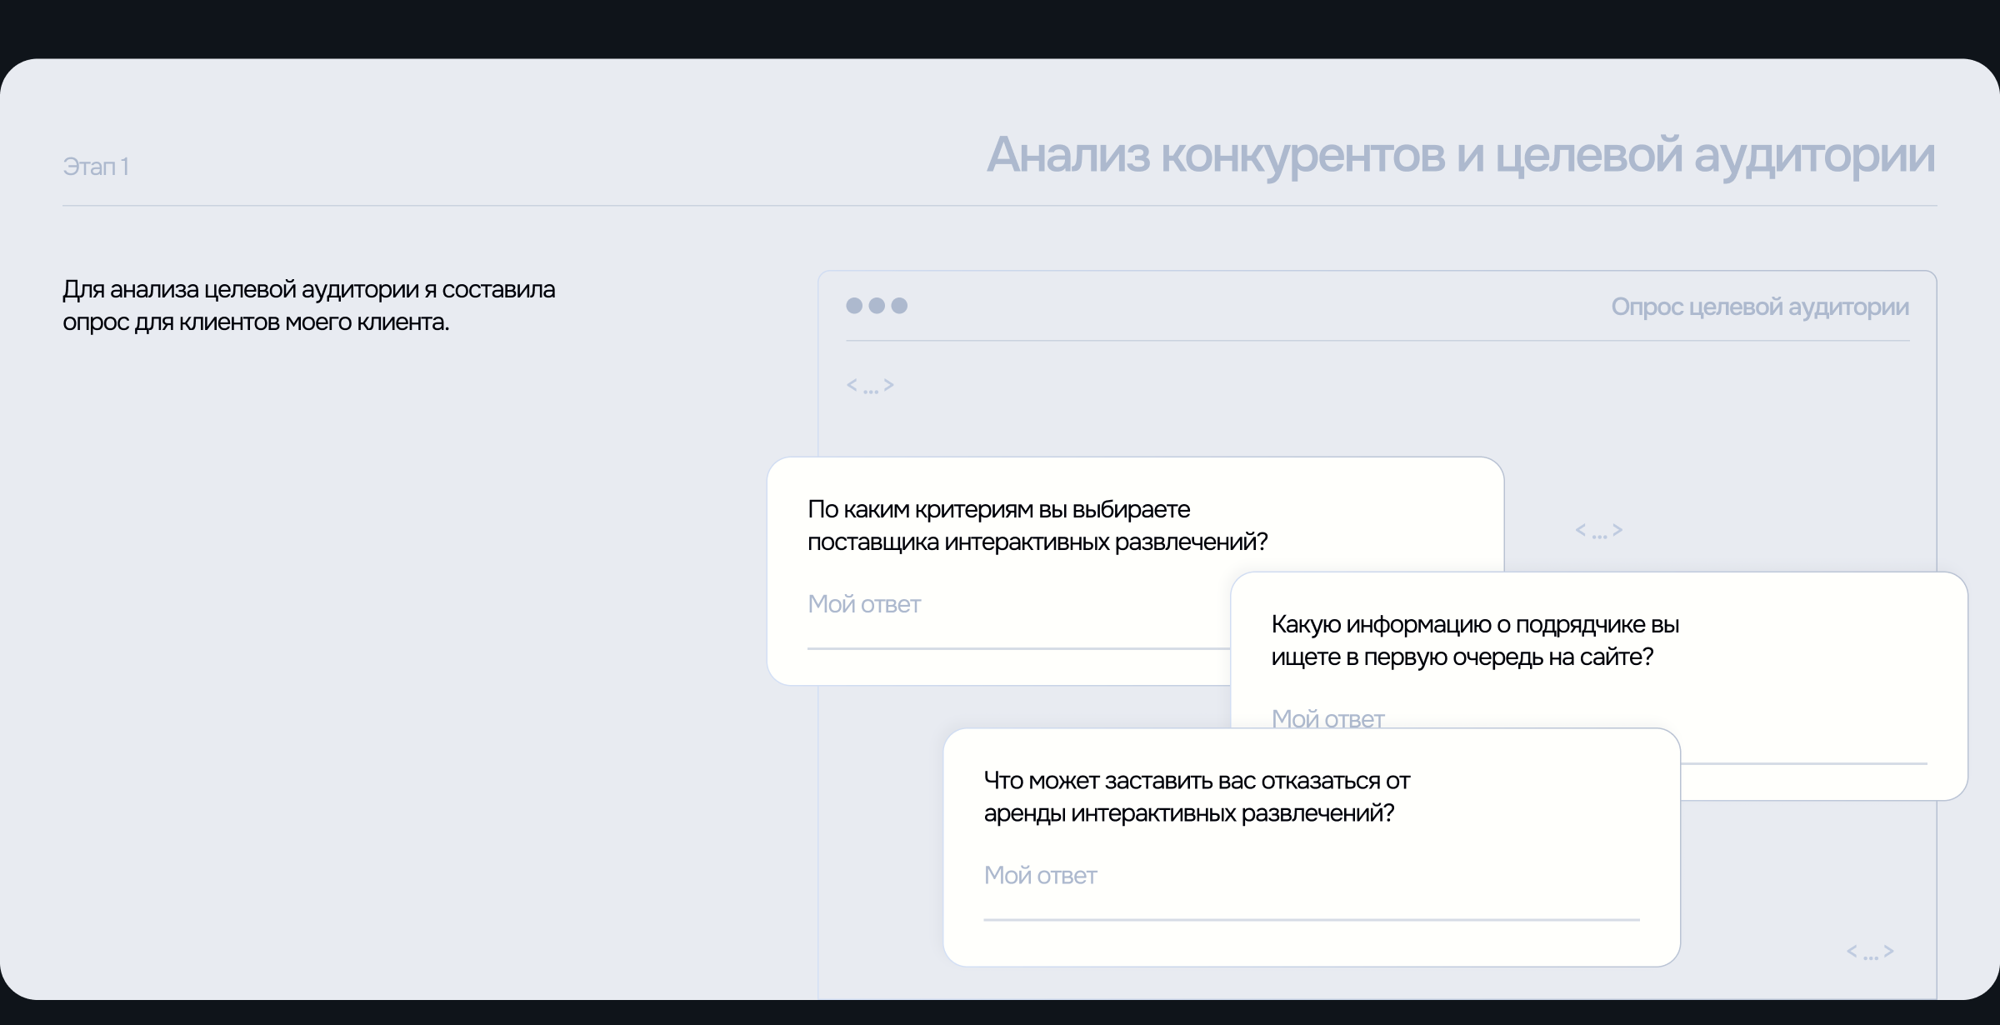
Task: Click the code ellipsis marker at bottom right
Action: point(1870,952)
